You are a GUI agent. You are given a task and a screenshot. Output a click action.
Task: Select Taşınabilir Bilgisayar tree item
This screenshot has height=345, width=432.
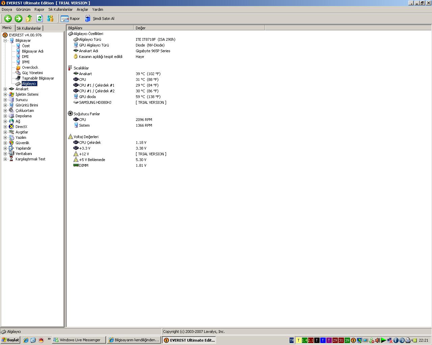pyautogui.click(x=38, y=78)
